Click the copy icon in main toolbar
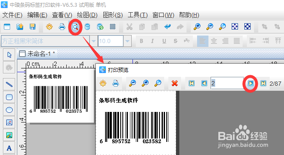 point(142,27)
